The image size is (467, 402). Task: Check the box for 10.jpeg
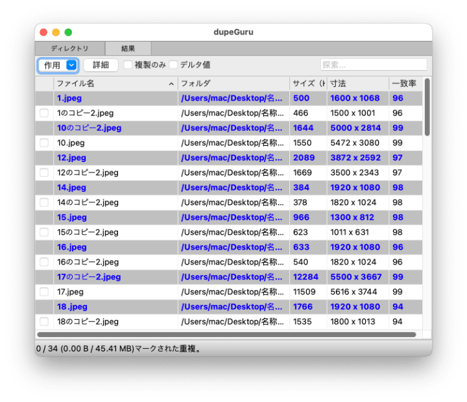(44, 143)
